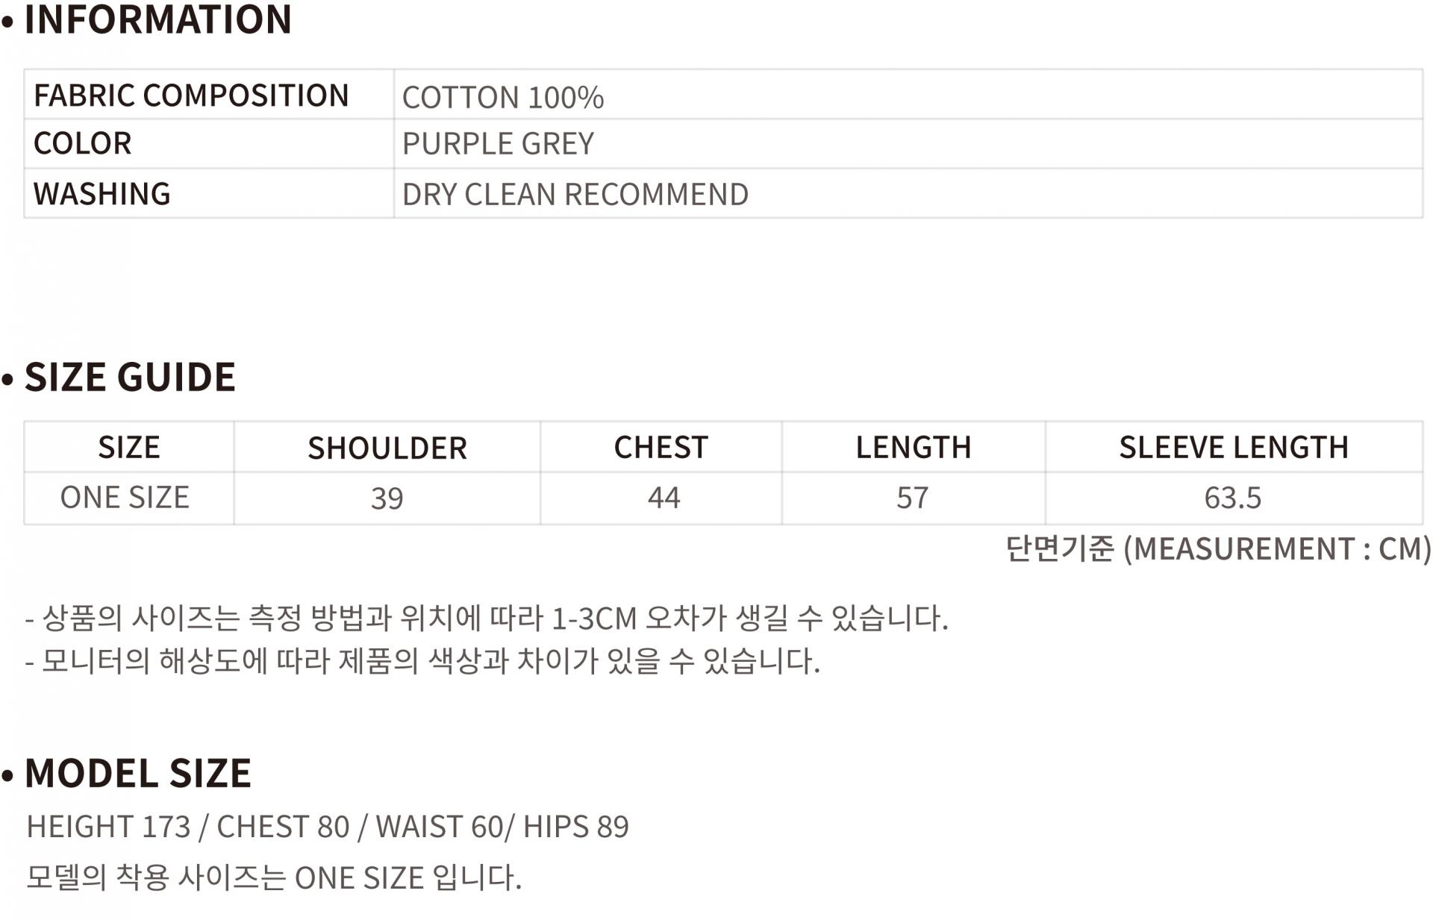Select the MODEL SIZE heading

click(138, 773)
